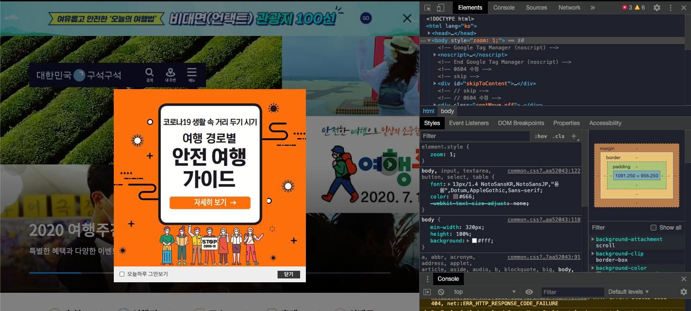Click the new style rule plus icon
Image resolution: width=691 pixels, height=311 pixels.
(573, 136)
